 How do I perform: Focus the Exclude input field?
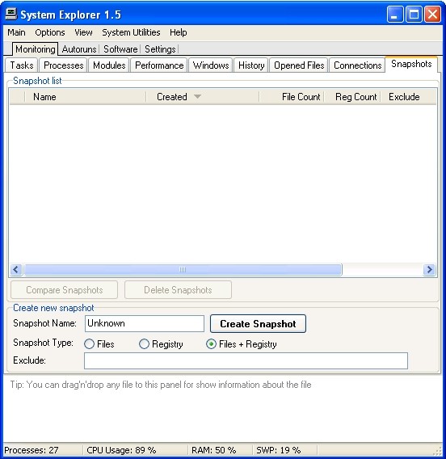point(246,360)
